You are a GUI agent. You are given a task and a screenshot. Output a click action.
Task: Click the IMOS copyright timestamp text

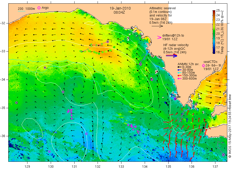[x=230, y=126]
